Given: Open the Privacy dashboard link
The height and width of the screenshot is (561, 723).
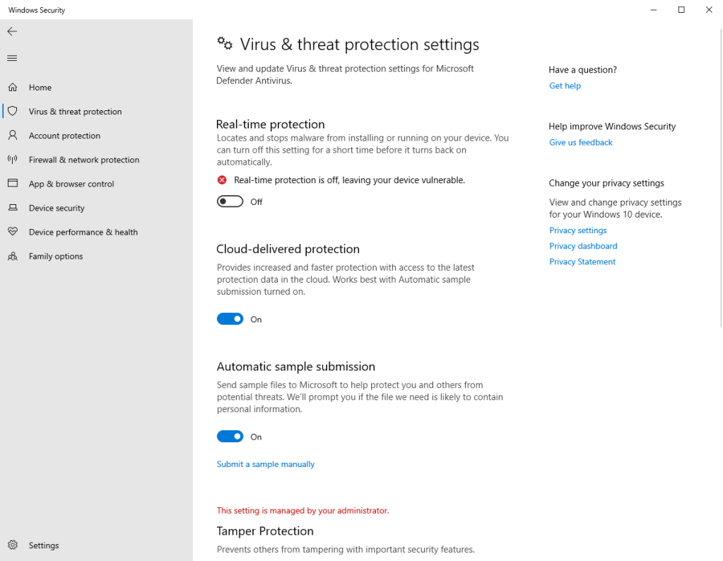Looking at the screenshot, I should coord(583,246).
